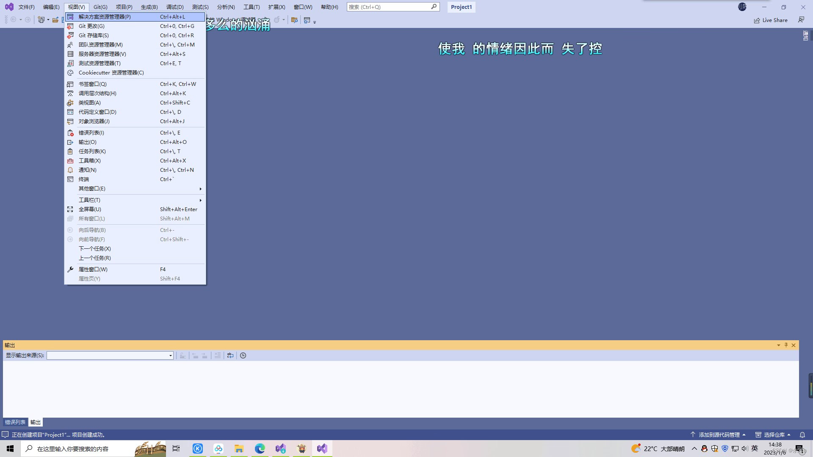Click the 通知(N) bell icon in menu
Screen dimensions: 813x457
[x=70, y=170]
